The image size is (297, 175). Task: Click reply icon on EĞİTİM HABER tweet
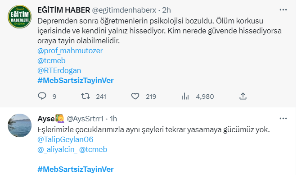point(42,96)
